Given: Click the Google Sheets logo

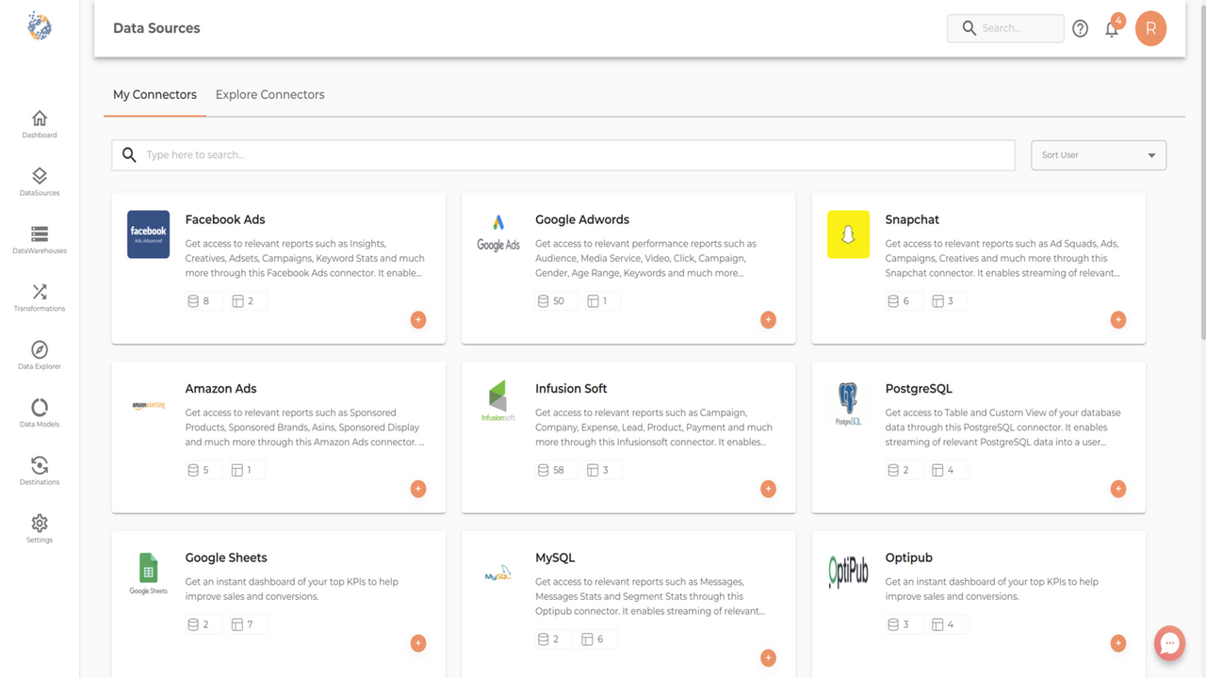Looking at the screenshot, I should click(148, 573).
